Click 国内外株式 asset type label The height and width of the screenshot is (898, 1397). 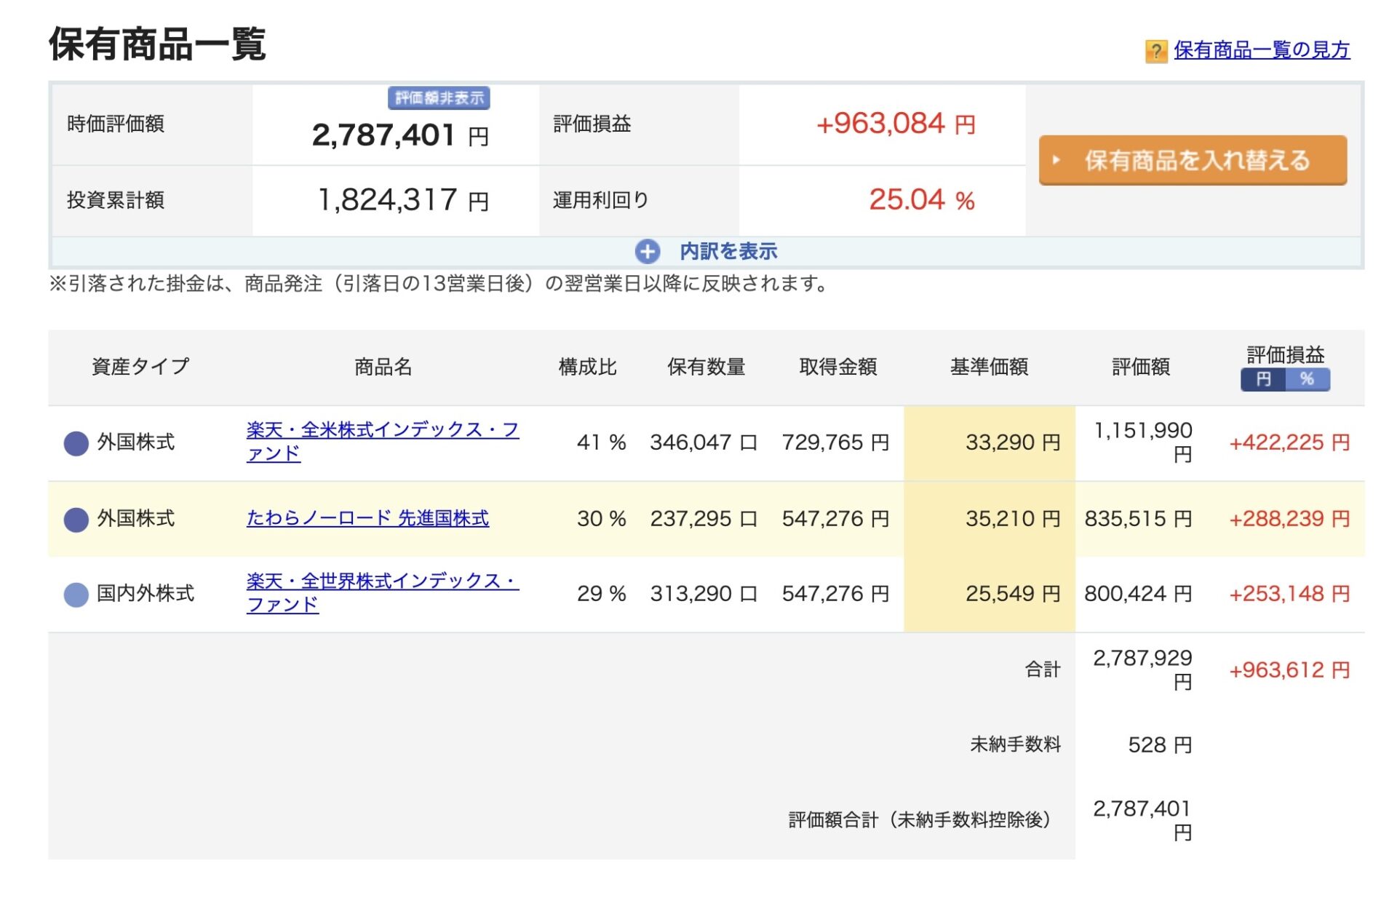(x=146, y=594)
